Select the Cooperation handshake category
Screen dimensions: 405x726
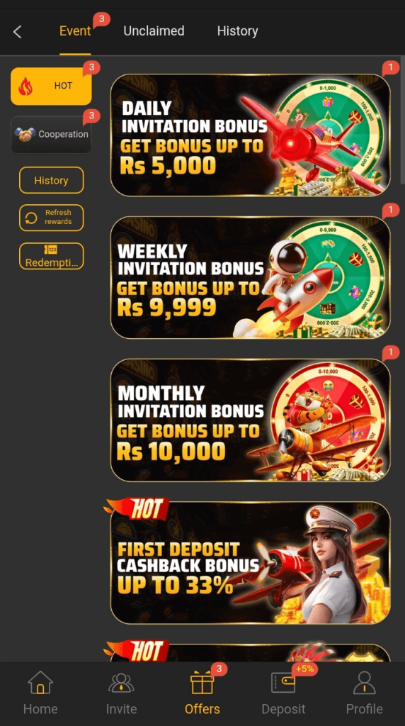(x=51, y=134)
